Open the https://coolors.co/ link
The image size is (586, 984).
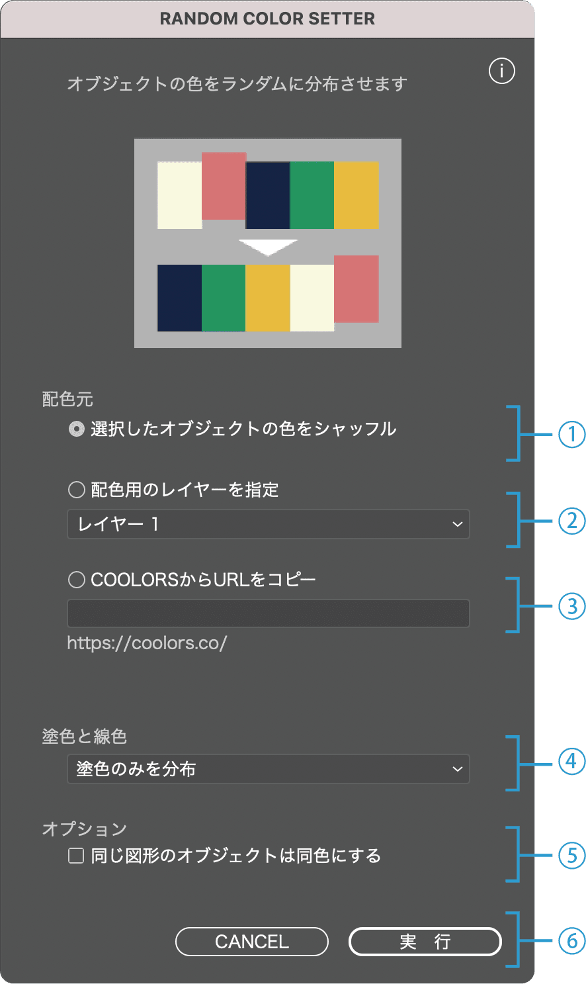147,643
